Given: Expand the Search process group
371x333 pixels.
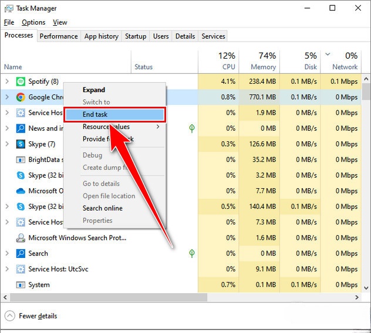Looking at the screenshot, I should [7, 253].
